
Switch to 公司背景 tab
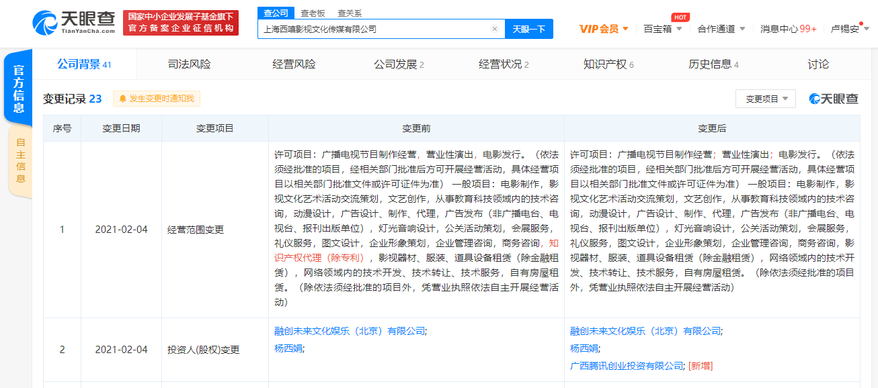pos(84,64)
